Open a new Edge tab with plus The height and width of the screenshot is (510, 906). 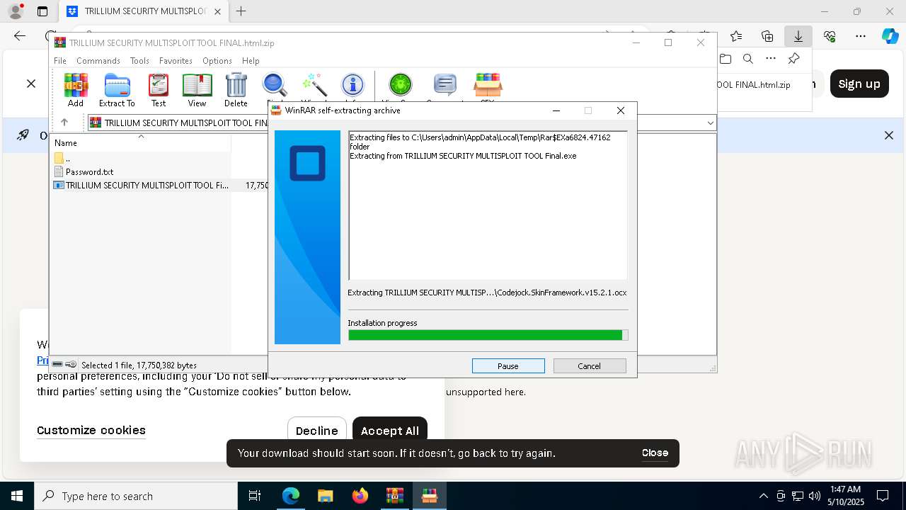[x=241, y=11]
